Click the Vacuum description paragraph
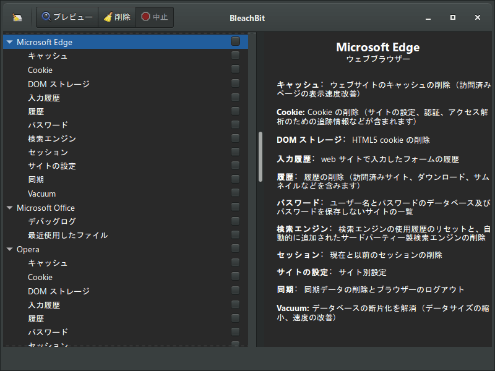The height and width of the screenshot is (371, 495). [383, 313]
